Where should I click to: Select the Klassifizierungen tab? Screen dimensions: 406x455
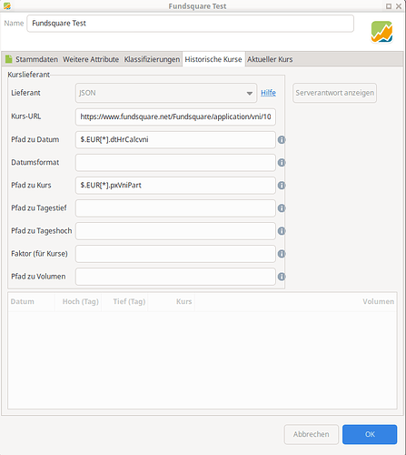coord(152,59)
